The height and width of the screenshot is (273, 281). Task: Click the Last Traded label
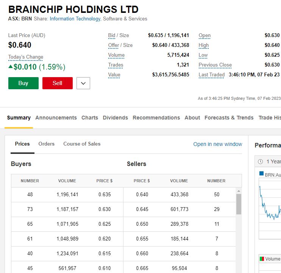[212, 75]
